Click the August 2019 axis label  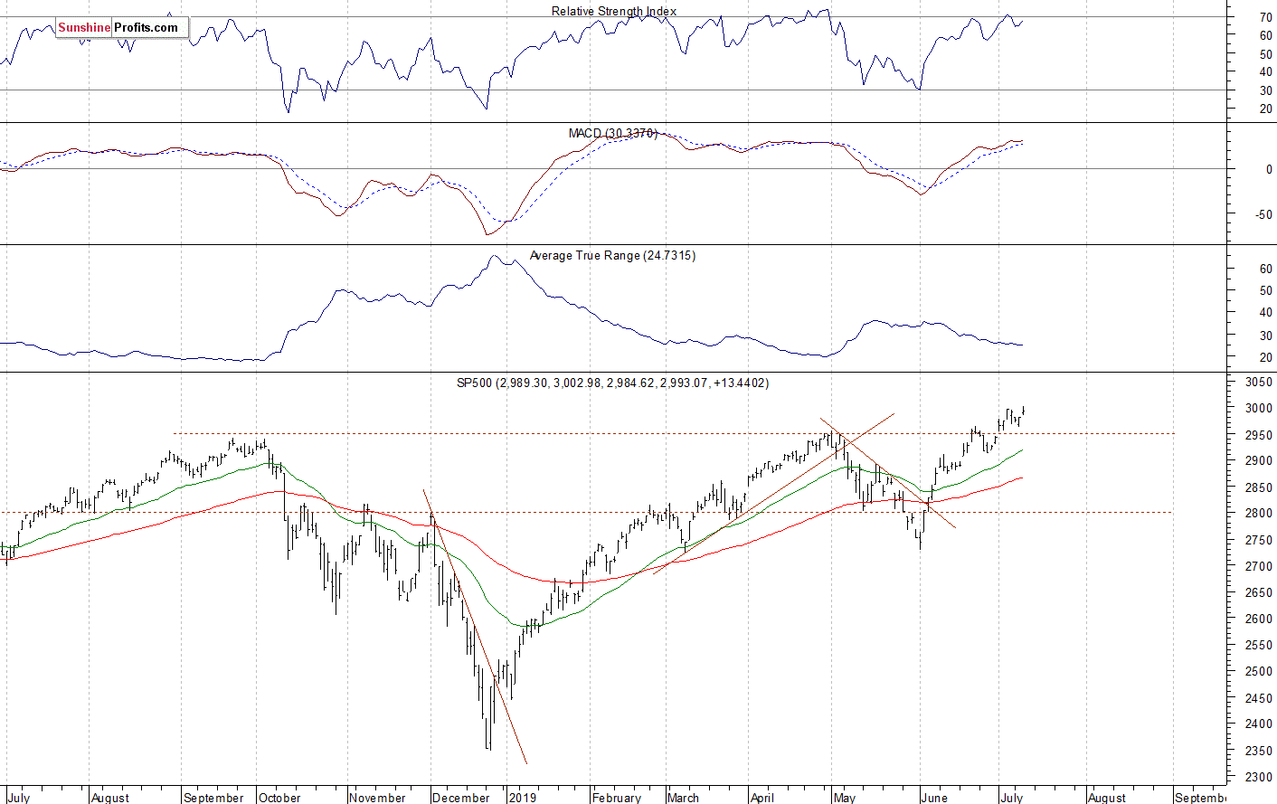coord(1107,798)
